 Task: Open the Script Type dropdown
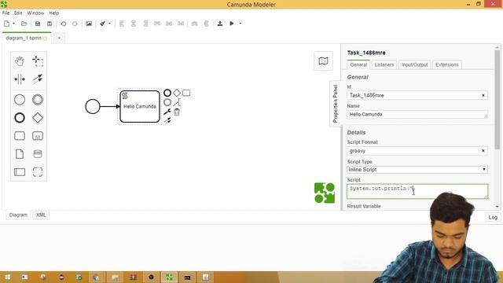coord(417,170)
